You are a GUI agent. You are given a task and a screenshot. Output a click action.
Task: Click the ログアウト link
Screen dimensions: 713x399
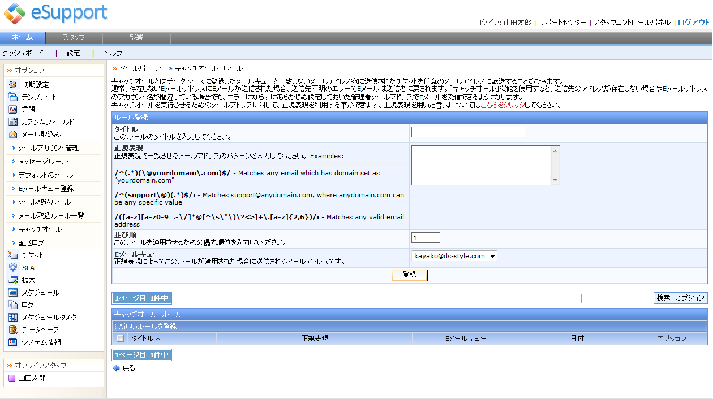693,23
